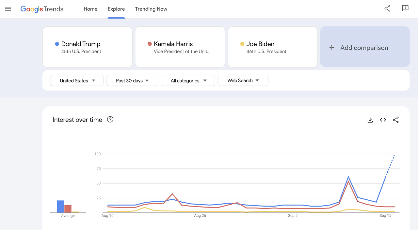The width and height of the screenshot is (418, 230).
Task: Click the Google Trends logo
Action: click(x=42, y=9)
